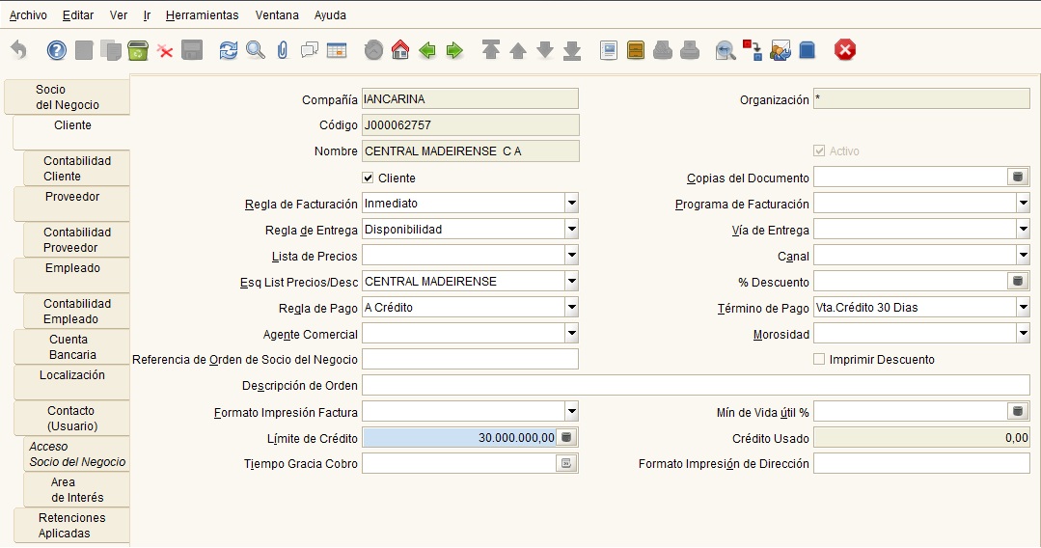Switch to the Proveedor tab

click(71, 204)
